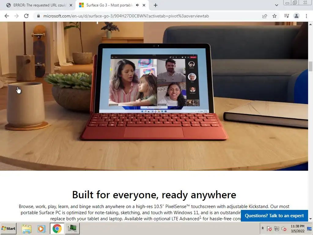Bookmark this page with the star
Screen dimensions: 313x235
tap(274, 16)
